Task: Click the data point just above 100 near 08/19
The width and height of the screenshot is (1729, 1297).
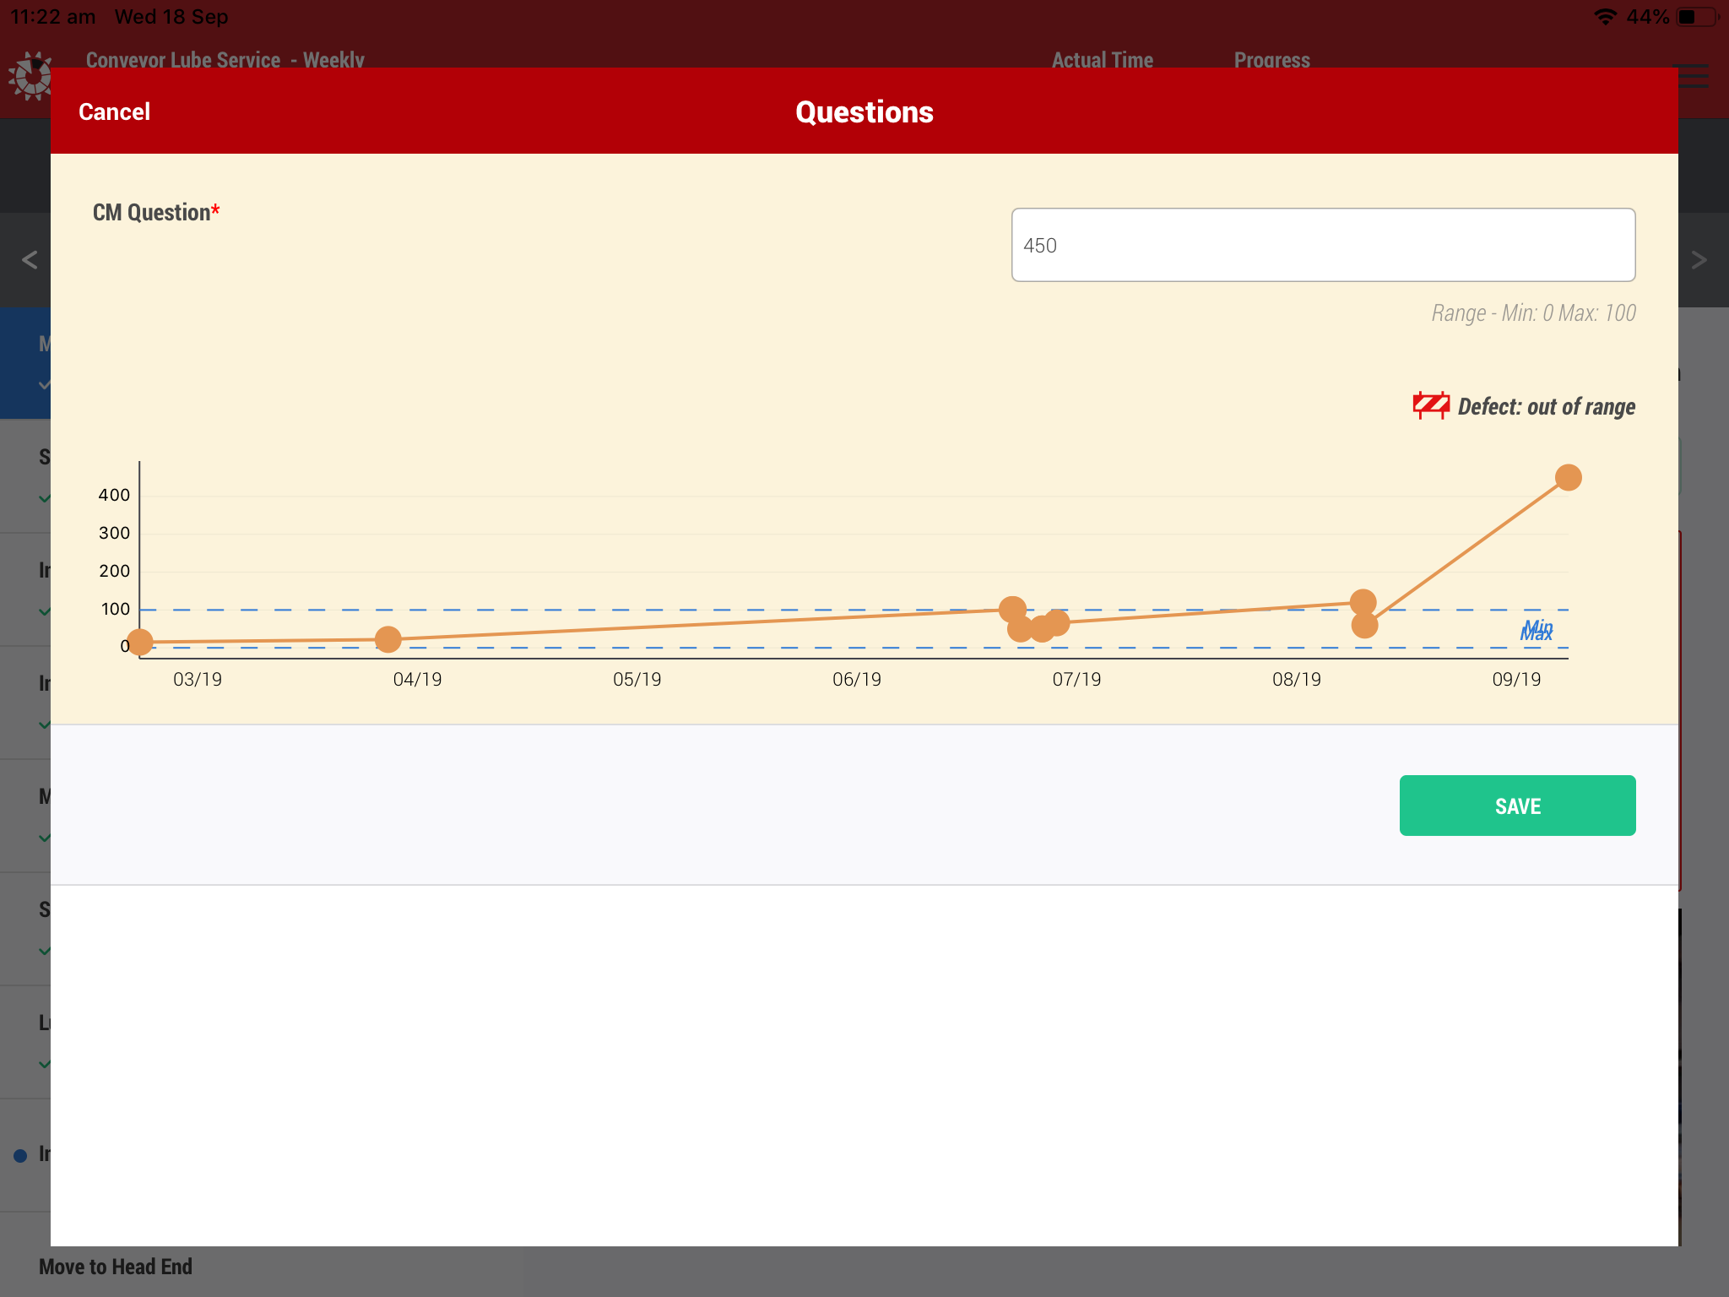Action: pyautogui.click(x=1363, y=602)
